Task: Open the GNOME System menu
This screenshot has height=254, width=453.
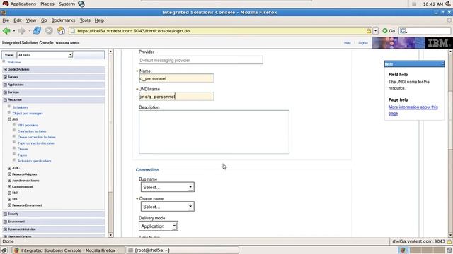Action: pyautogui.click(x=67, y=4)
